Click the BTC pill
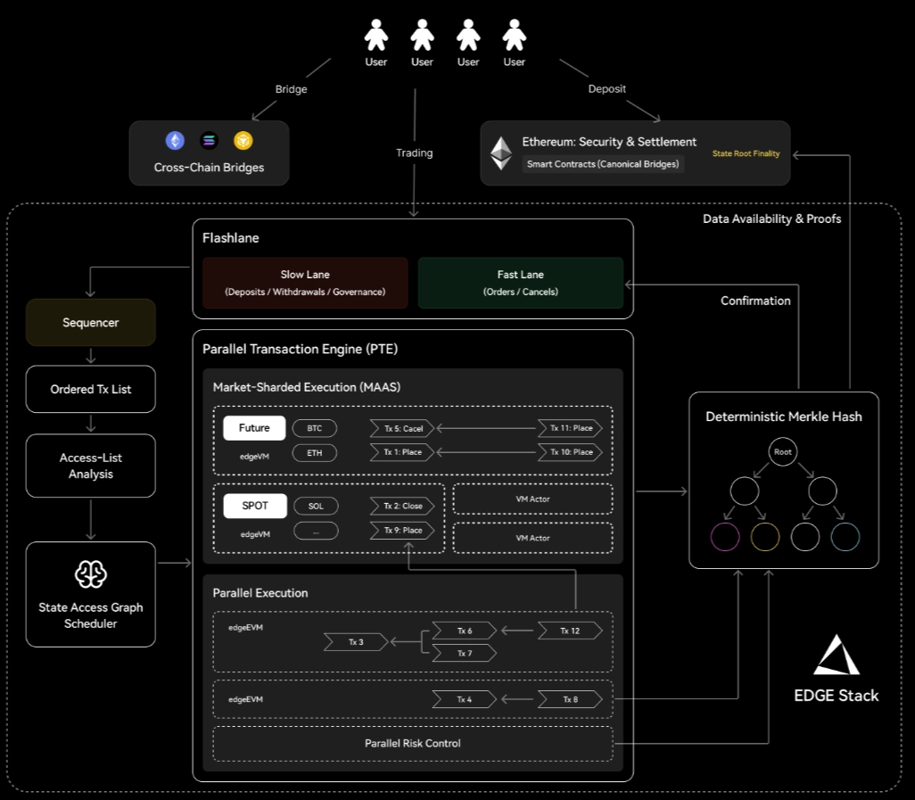Image resolution: width=915 pixels, height=800 pixels. tap(315, 428)
